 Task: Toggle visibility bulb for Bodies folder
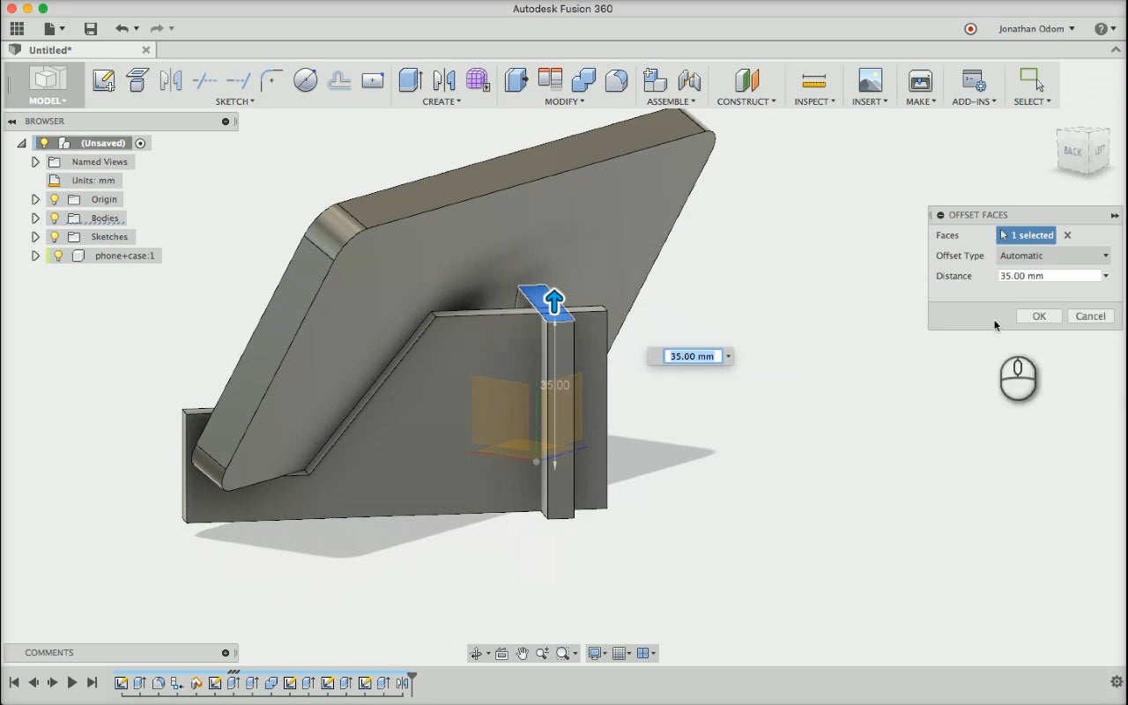[55, 219]
